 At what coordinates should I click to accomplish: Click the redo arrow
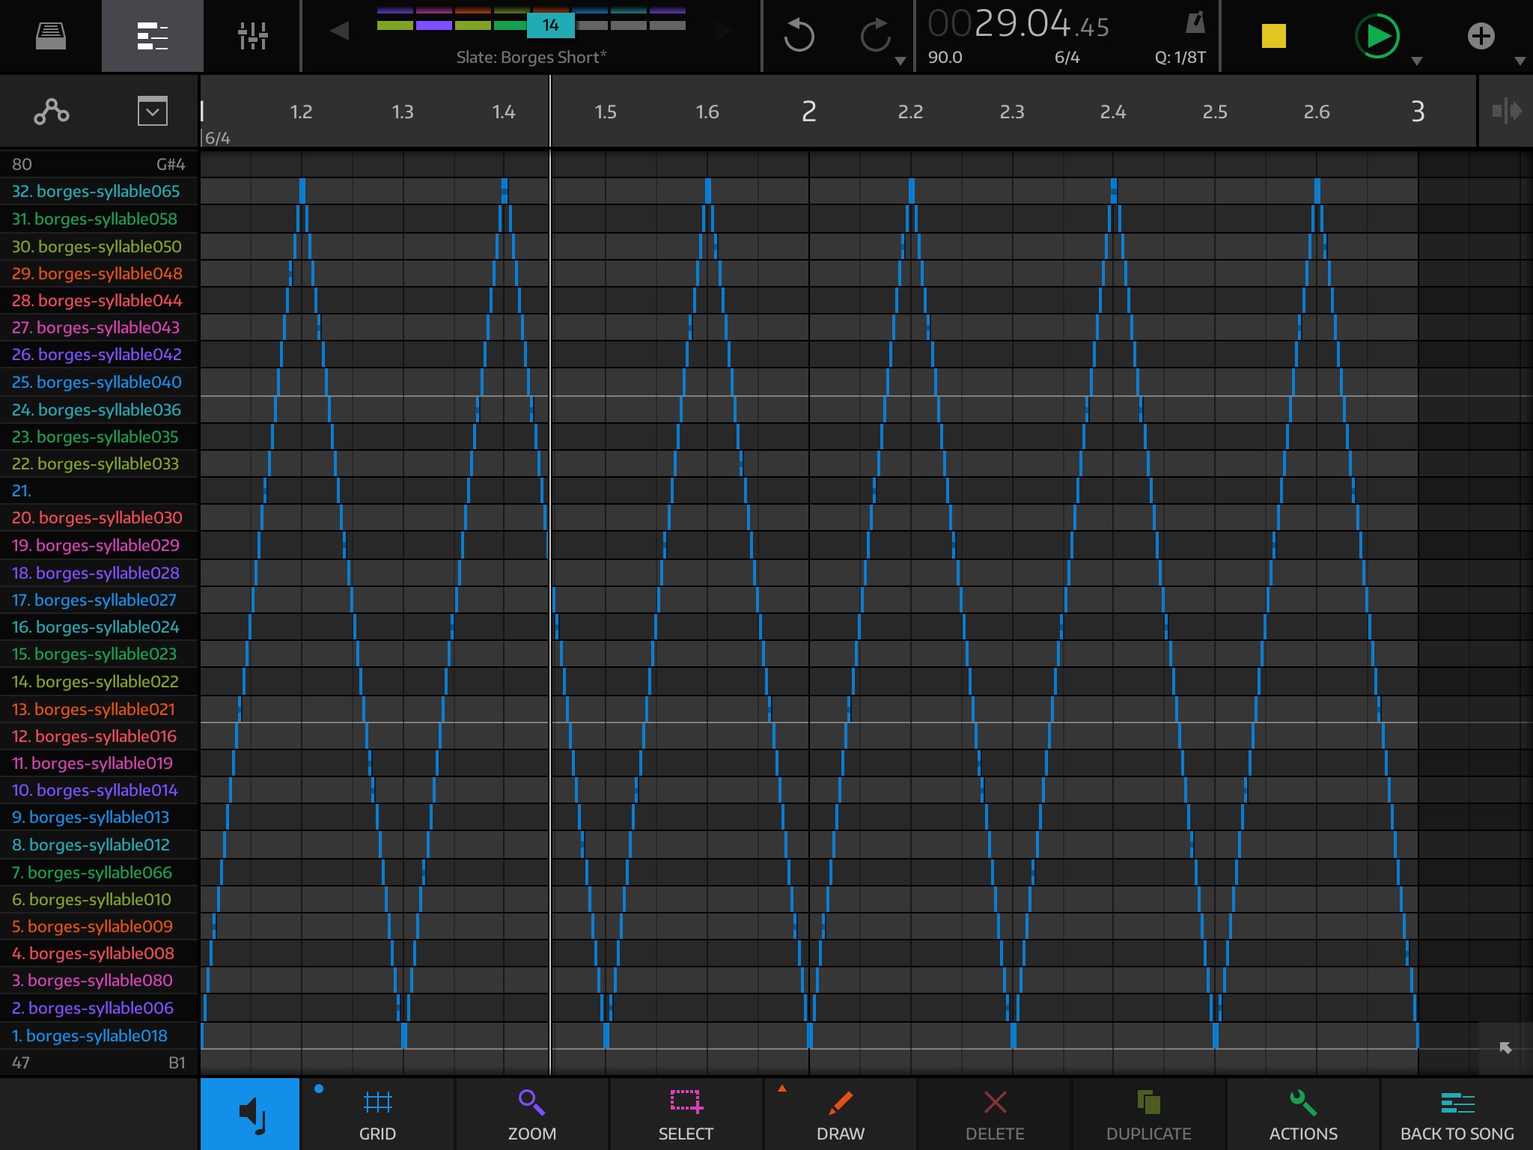tap(875, 35)
